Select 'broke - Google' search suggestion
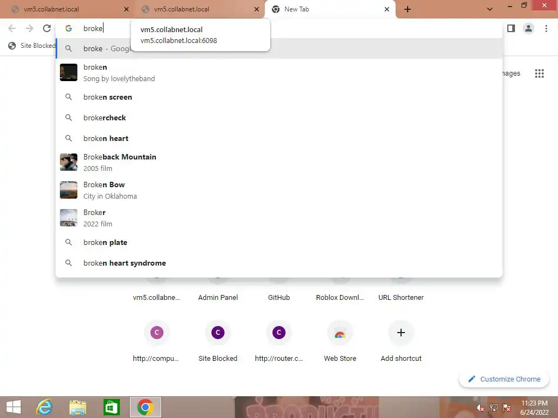This screenshot has width=558, height=418. coord(279,48)
